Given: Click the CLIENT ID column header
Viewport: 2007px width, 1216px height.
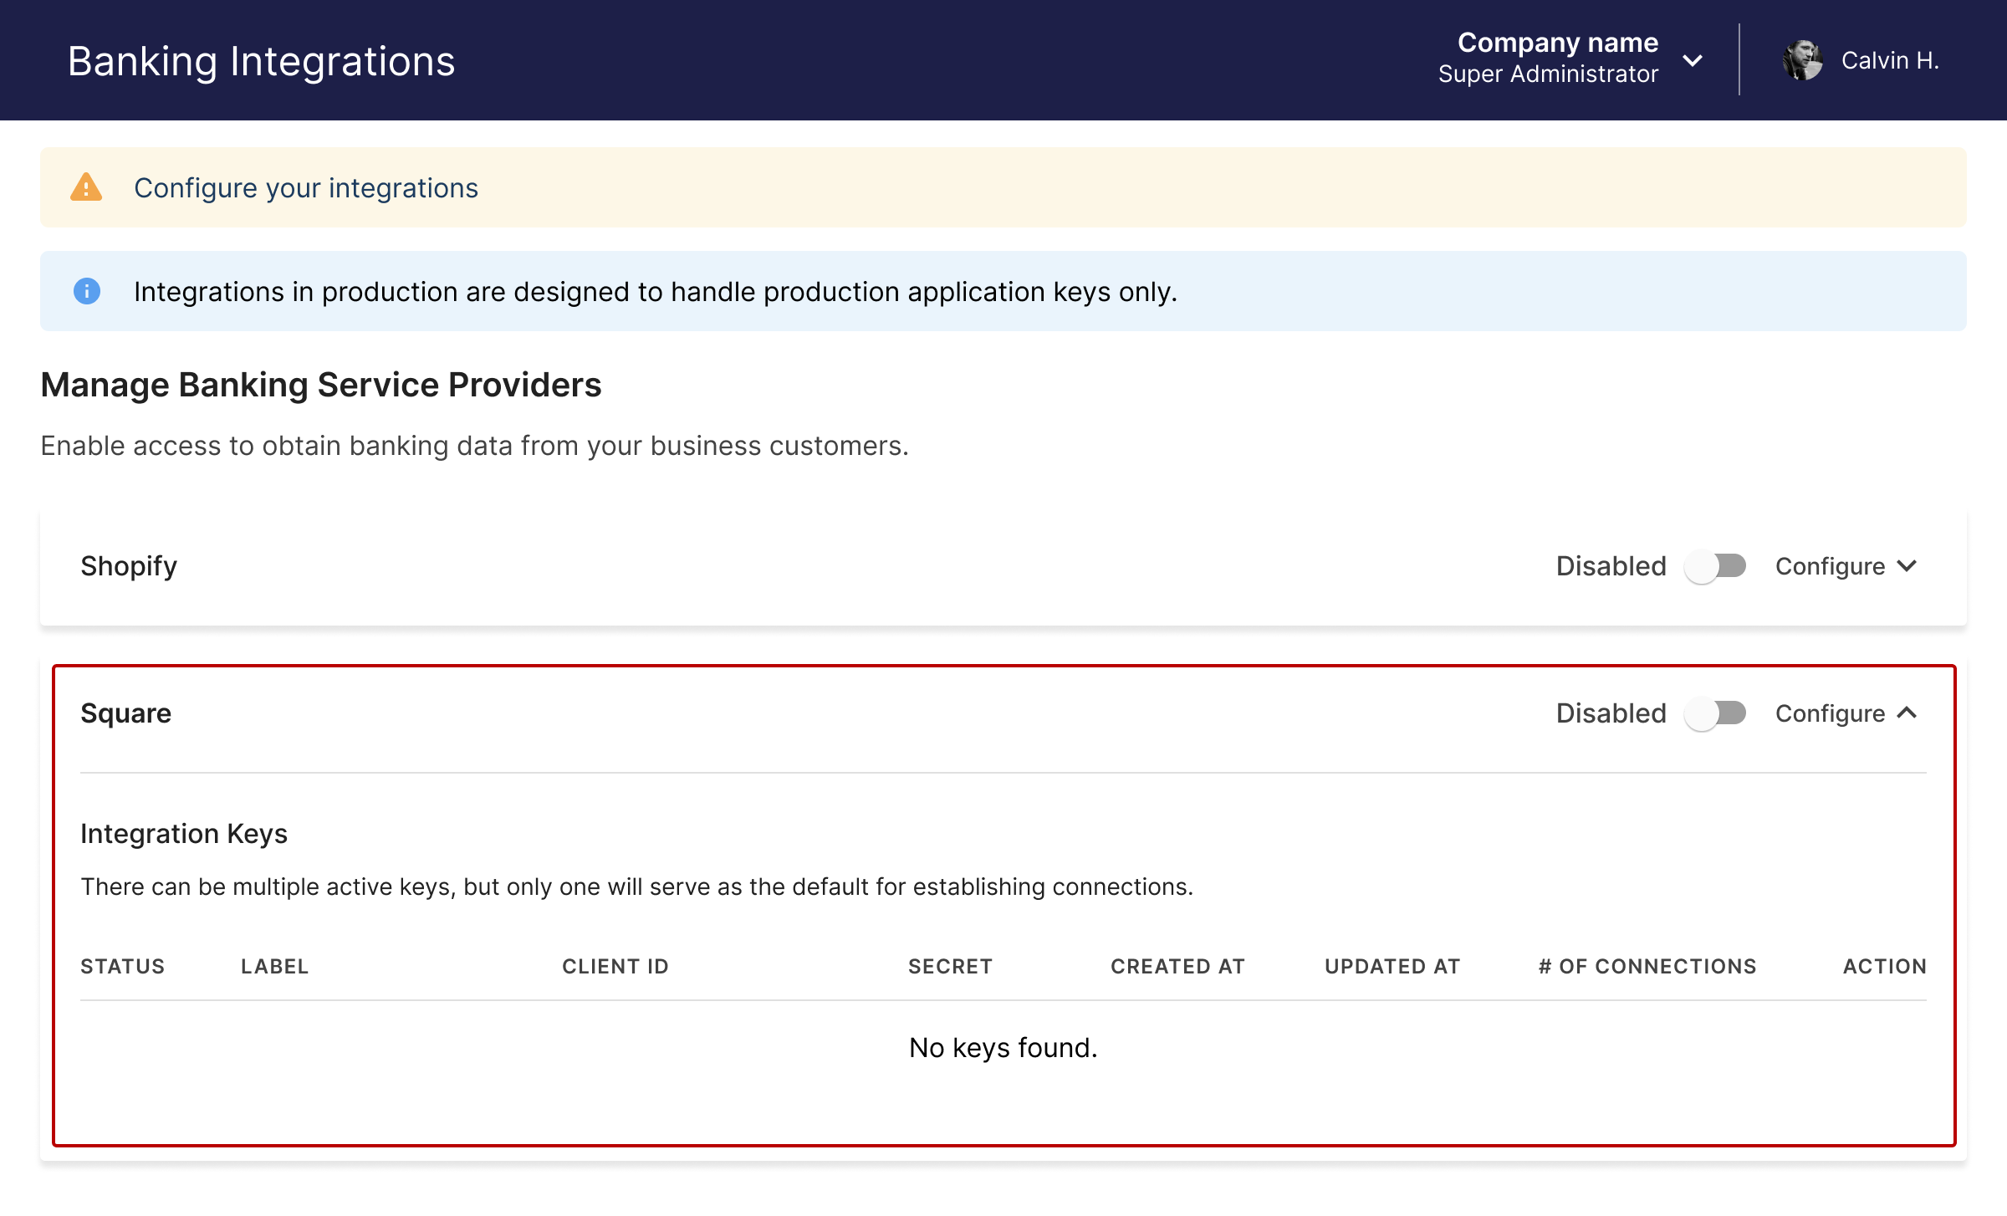Looking at the screenshot, I should pos(615,966).
